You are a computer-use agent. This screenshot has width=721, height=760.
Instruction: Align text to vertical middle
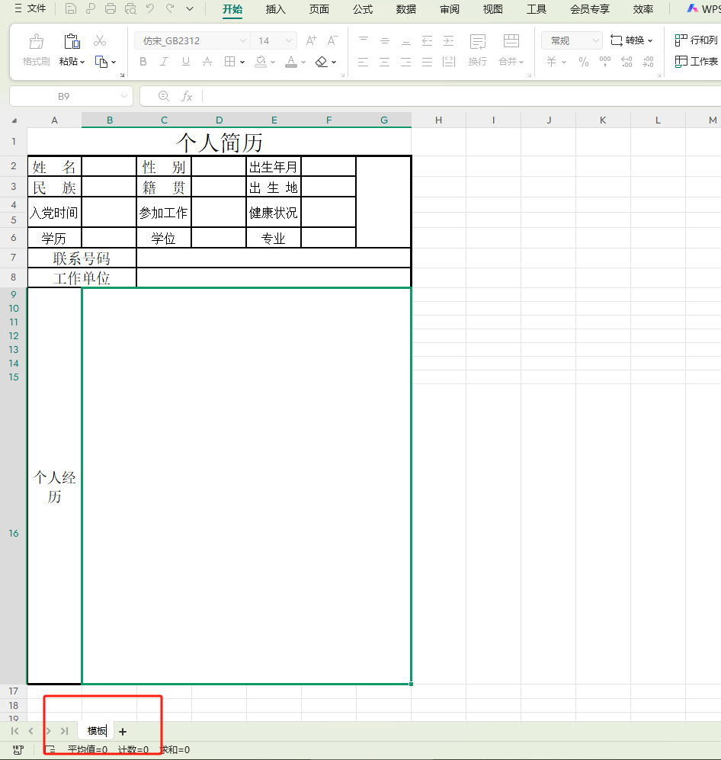[x=385, y=40]
